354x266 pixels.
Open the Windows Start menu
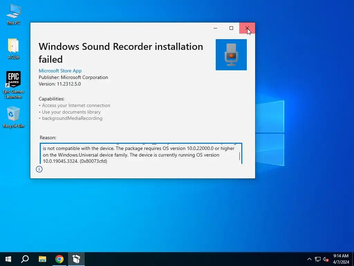[x=8, y=259]
